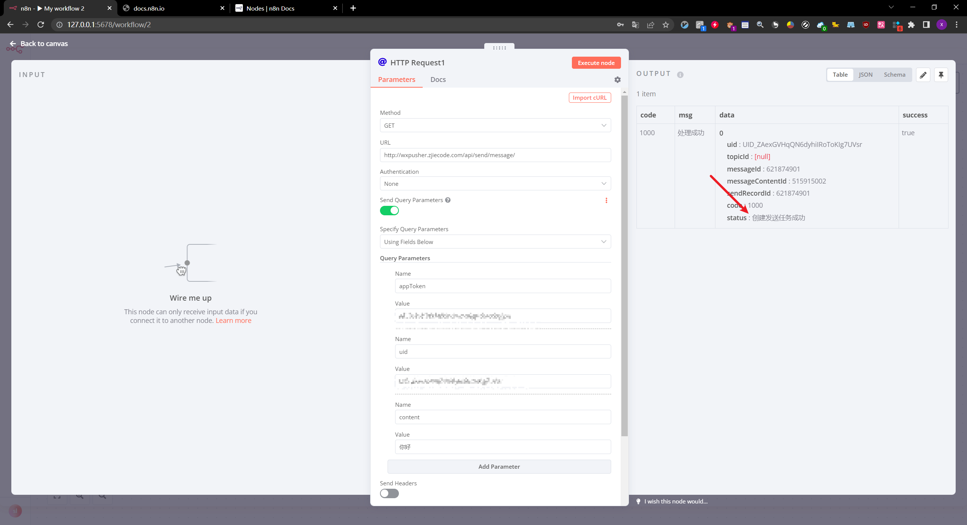This screenshot has width=967, height=525.
Task: Expand the Method GET dropdown
Action: click(x=495, y=125)
